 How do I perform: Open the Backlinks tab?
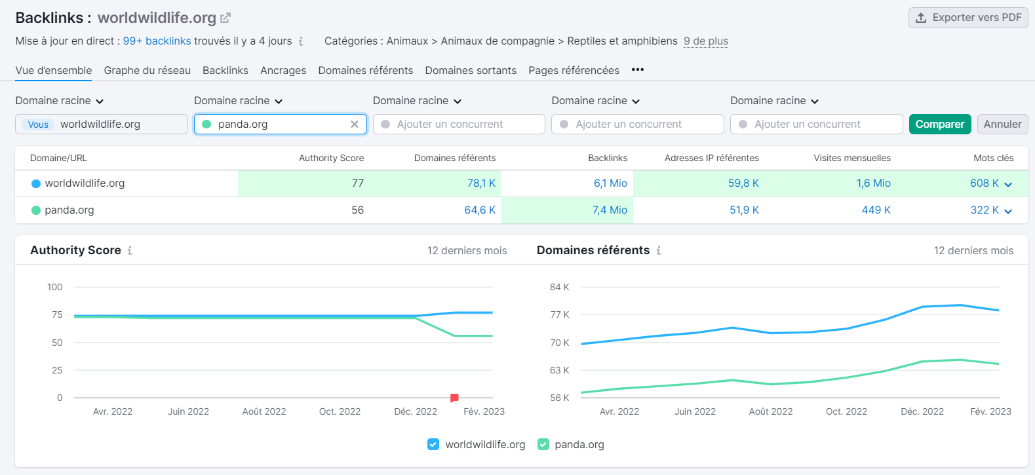(225, 70)
